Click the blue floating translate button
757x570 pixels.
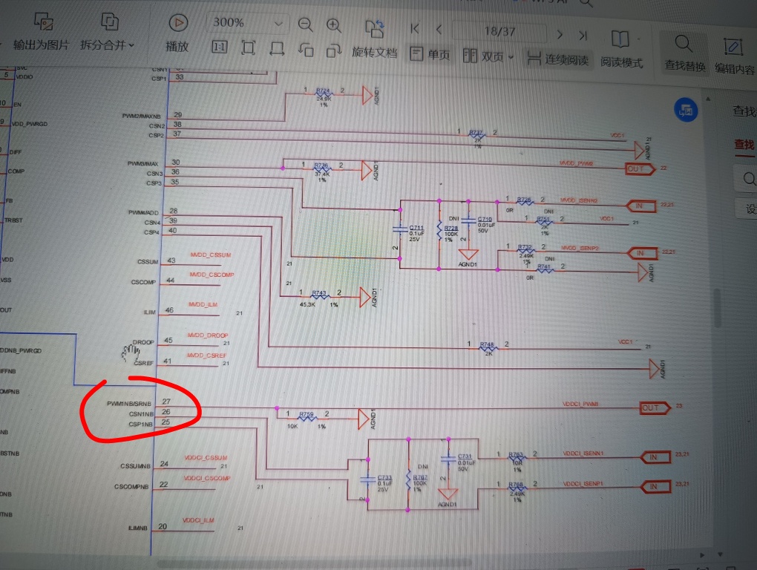click(684, 111)
